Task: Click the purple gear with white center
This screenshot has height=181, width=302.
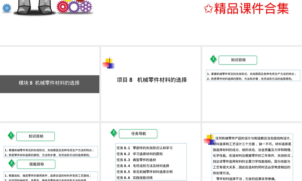Action: point(74,7)
